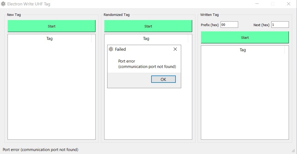This screenshot has width=297, height=154.
Task: Focus the Next (hex) input field
Action: [x=280, y=25]
